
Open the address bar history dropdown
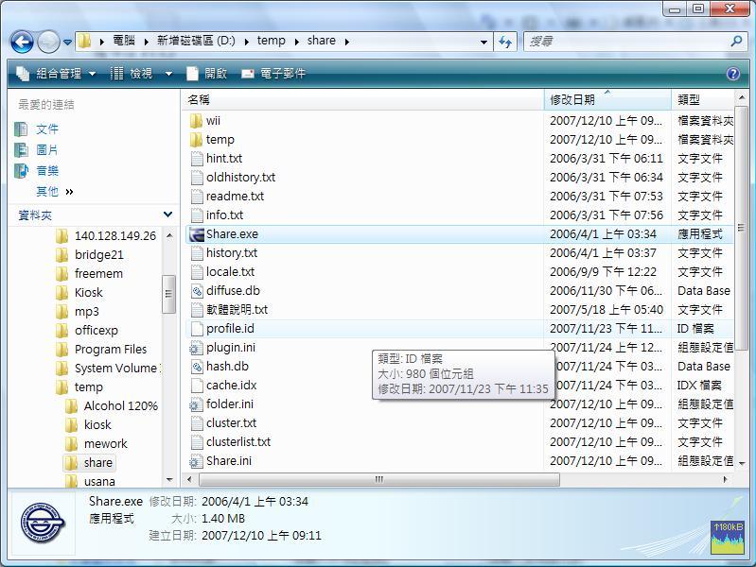tap(483, 42)
